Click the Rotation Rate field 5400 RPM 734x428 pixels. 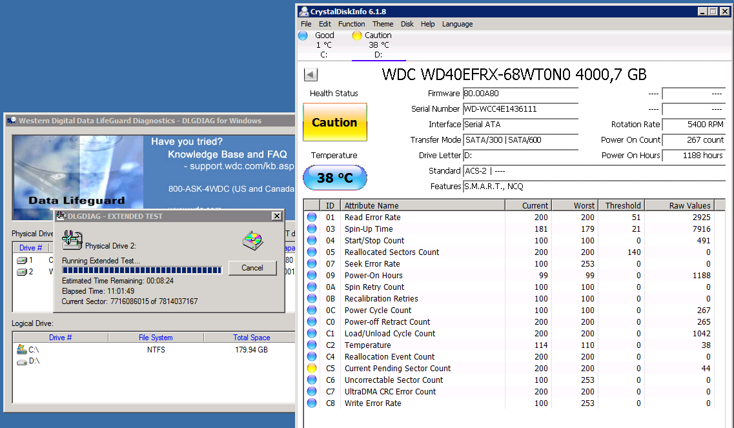coord(694,125)
